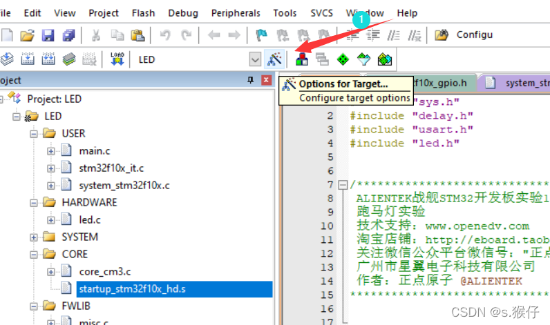Screen dimensions: 550x325
Task: Collapse the USER folder
Action: tap(34, 134)
